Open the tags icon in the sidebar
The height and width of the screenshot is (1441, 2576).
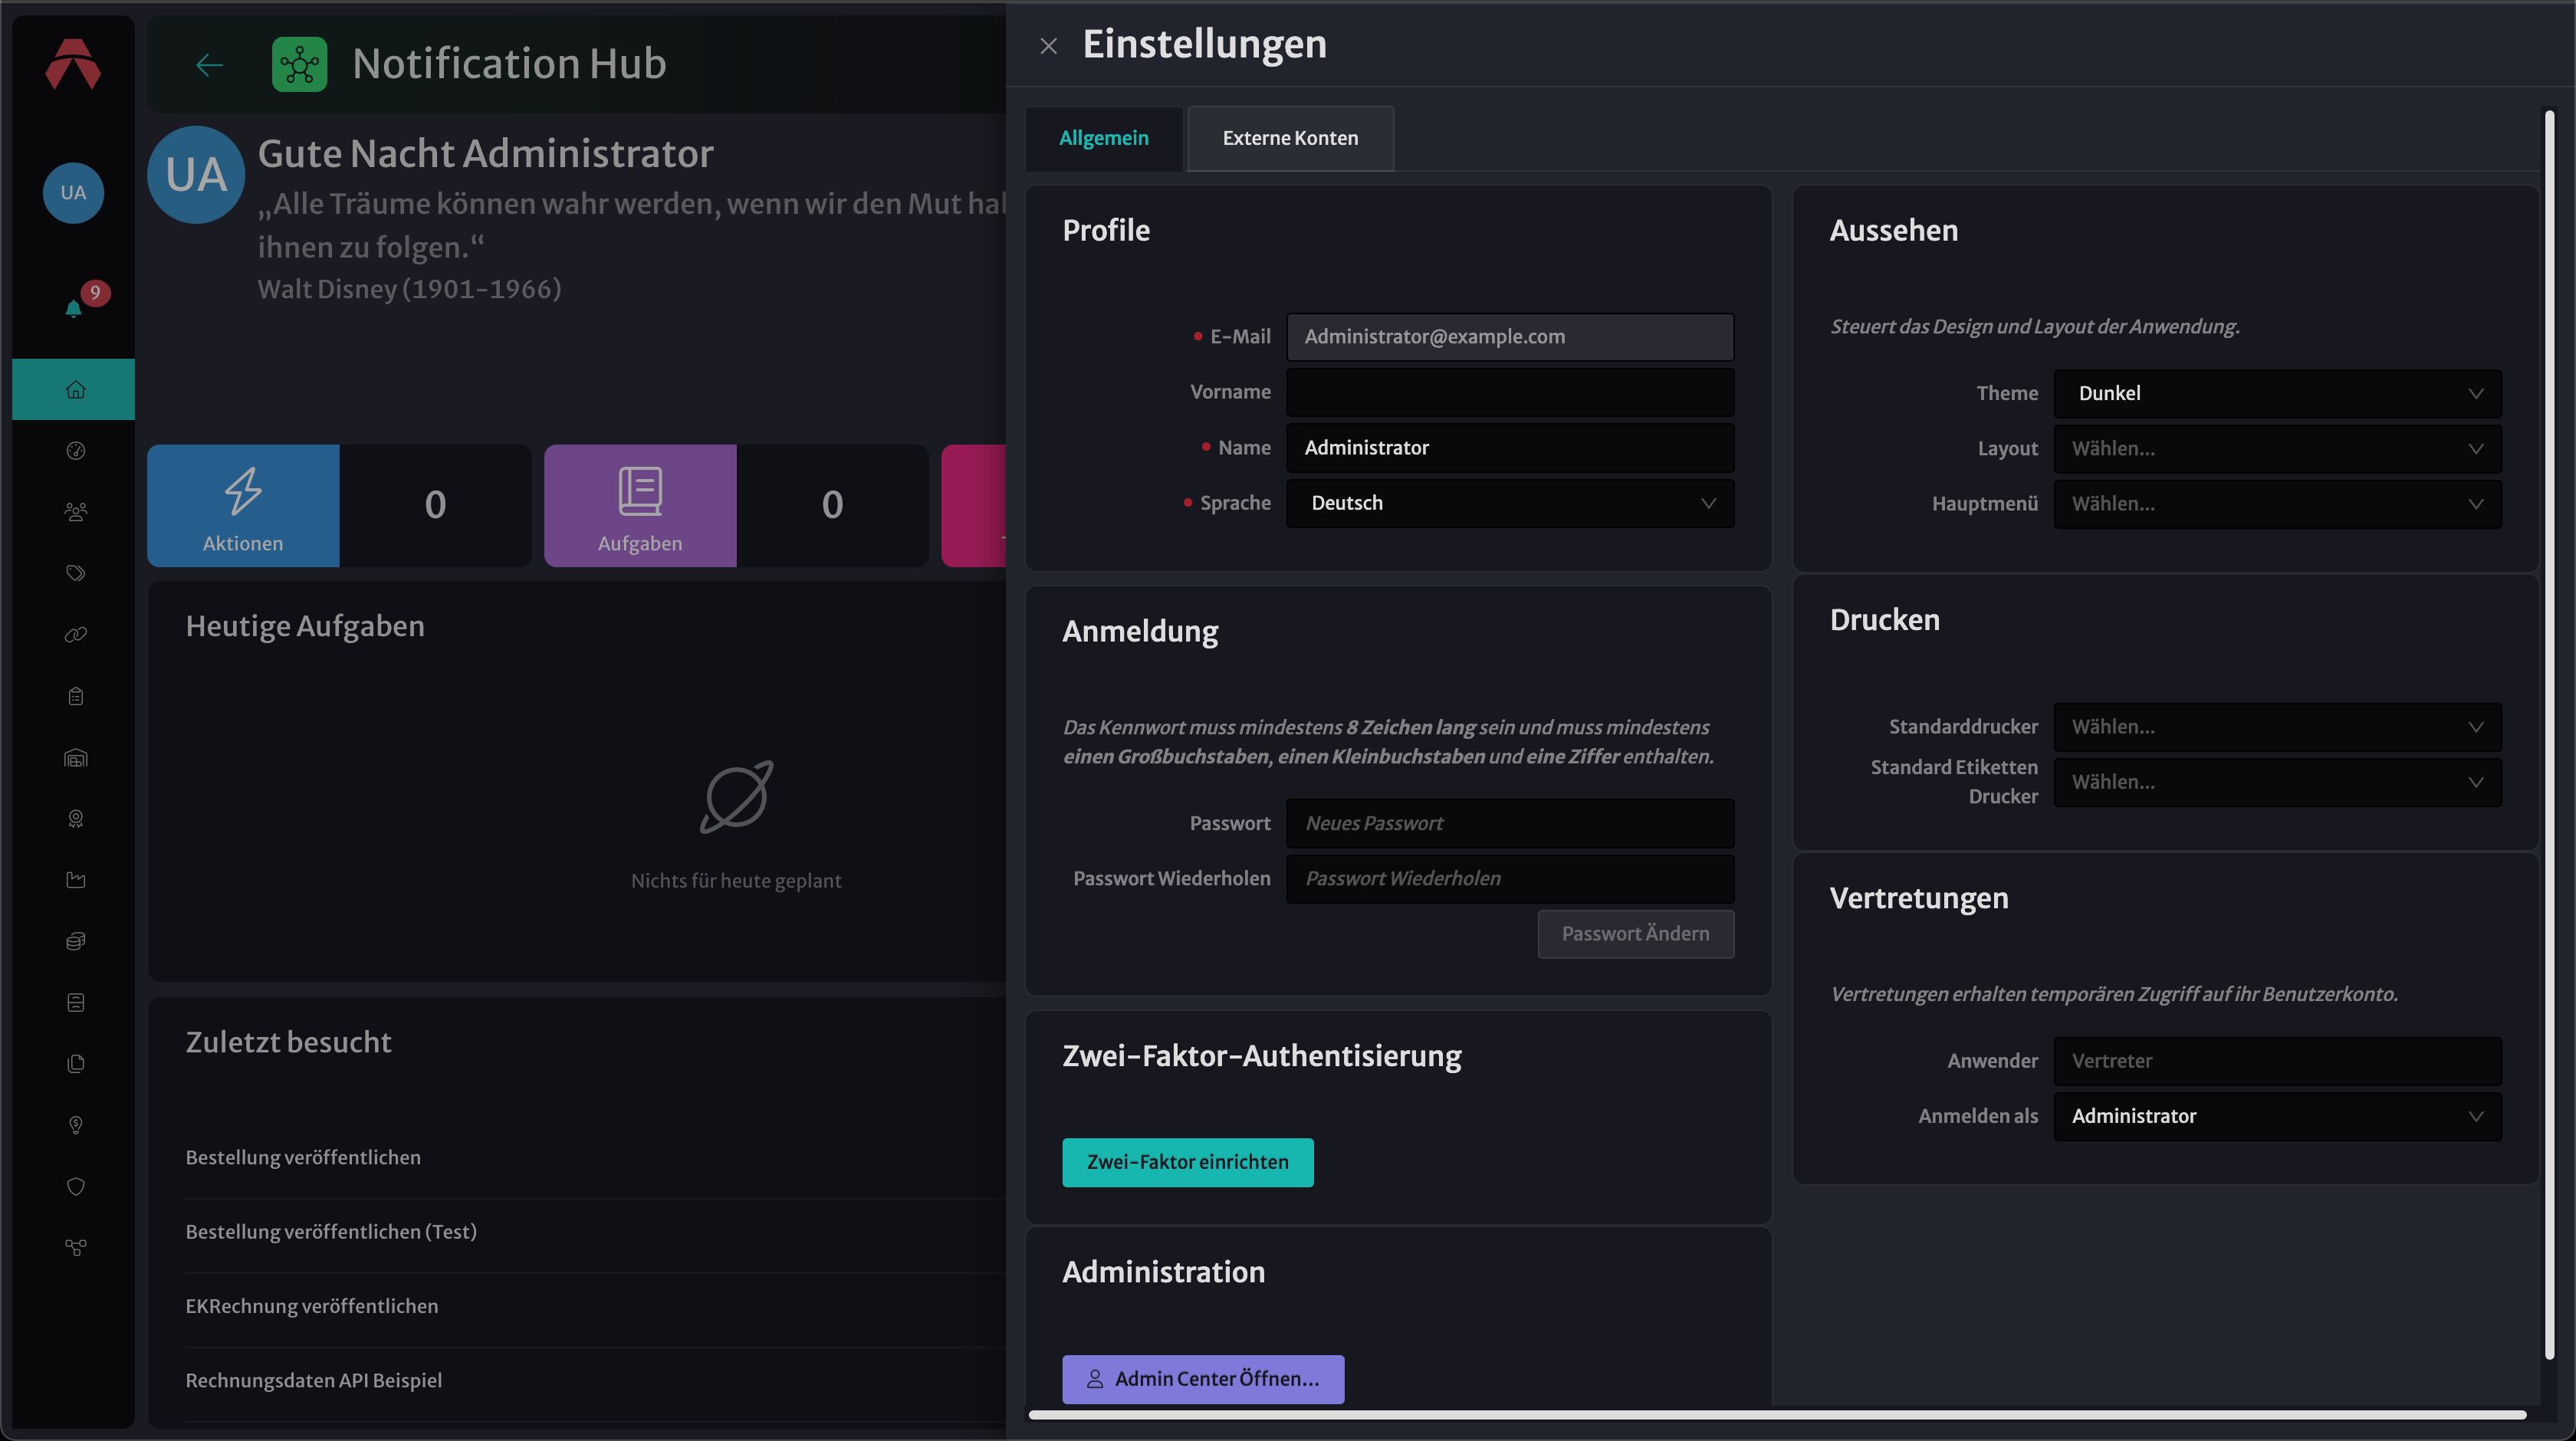(75, 573)
